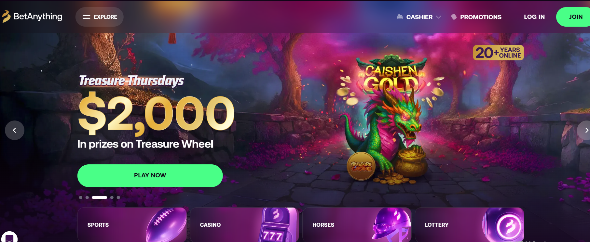Click the Caishen Gold dragon game image

(x=391, y=119)
